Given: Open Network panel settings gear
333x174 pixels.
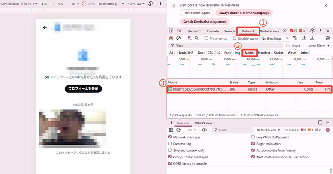Looking at the screenshot, I should (x=328, y=38).
